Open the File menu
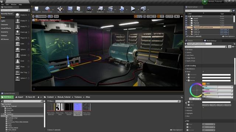 click(3, 4)
